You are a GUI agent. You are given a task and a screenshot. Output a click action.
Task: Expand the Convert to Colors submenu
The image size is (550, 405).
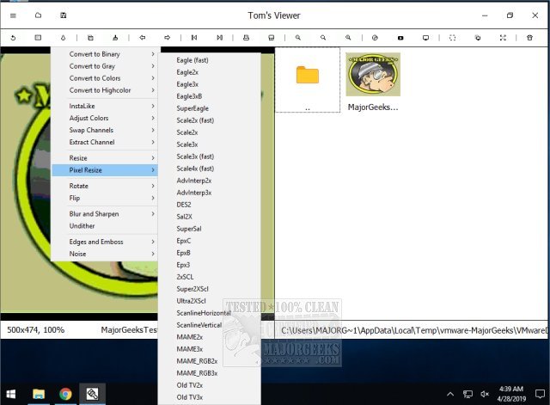(x=105, y=78)
